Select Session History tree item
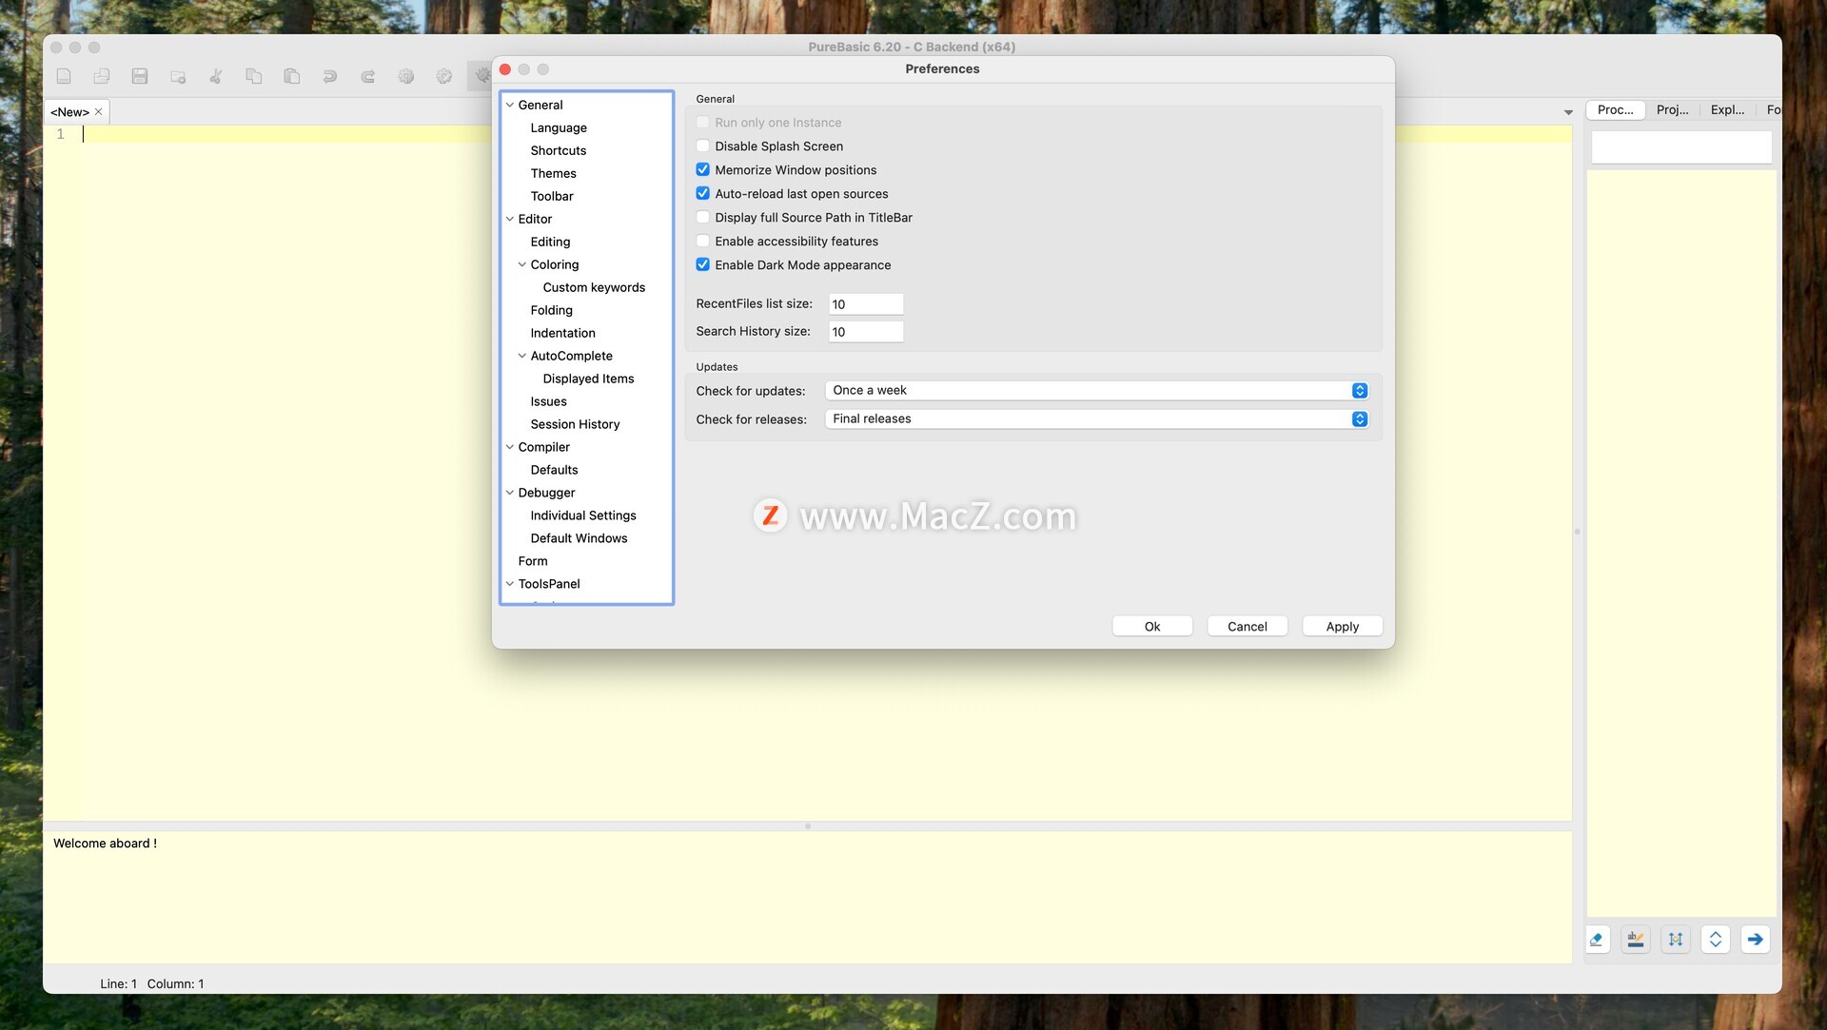The height and width of the screenshot is (1030, 1827). pos(575,424)
